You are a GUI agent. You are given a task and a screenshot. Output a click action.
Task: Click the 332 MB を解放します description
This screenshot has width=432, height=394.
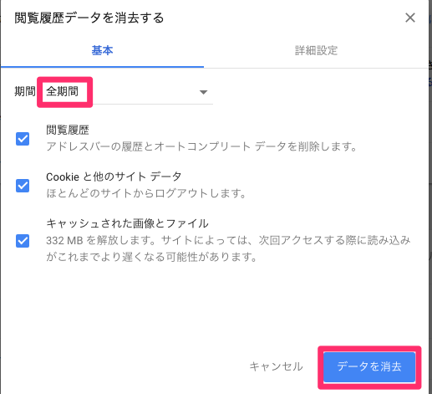point(228,248)
